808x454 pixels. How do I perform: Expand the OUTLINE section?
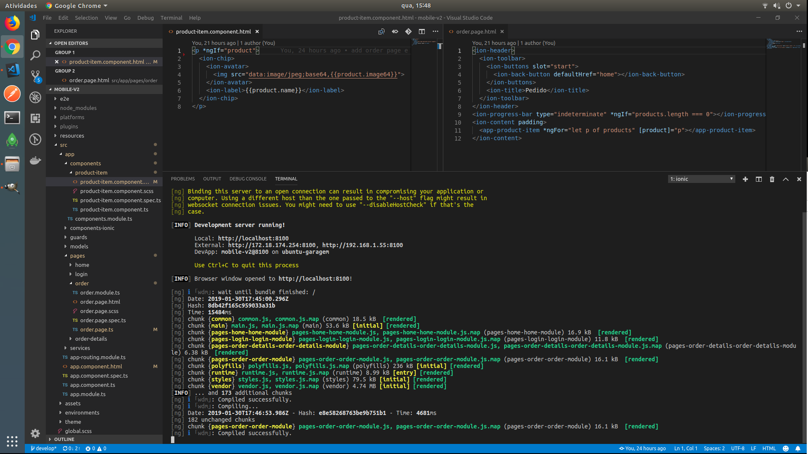pos(64,439)
